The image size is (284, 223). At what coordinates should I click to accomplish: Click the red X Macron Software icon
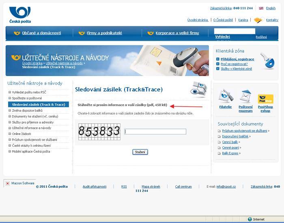pos(8,184)
